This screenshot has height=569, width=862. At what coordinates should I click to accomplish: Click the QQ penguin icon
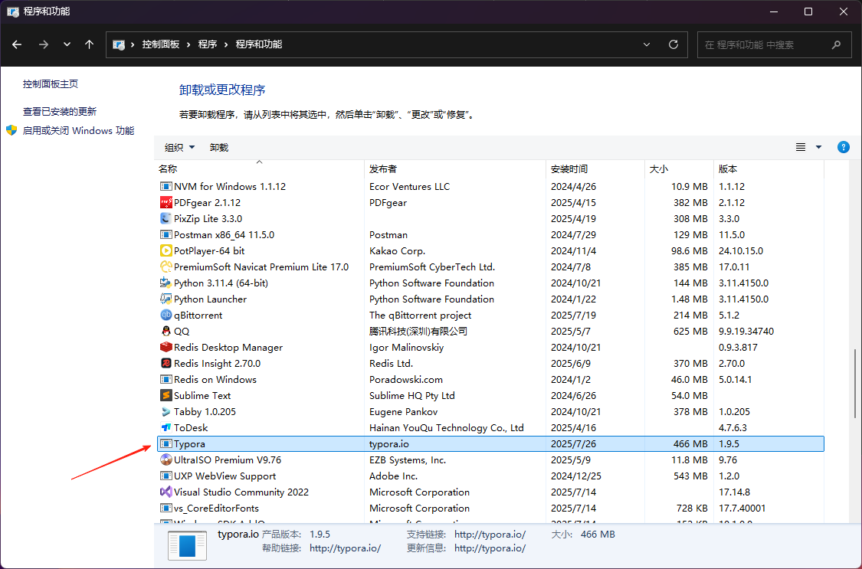click(x=166, y=331)
